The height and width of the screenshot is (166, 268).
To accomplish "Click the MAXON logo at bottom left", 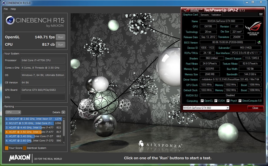I will click(20, 158).
